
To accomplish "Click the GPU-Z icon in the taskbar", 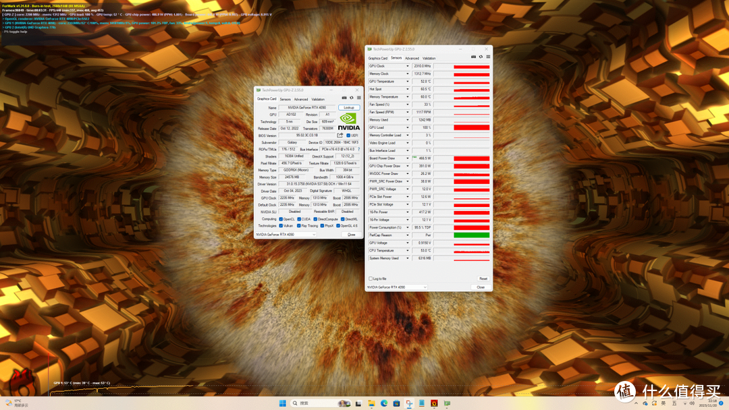I will [447, 403].
